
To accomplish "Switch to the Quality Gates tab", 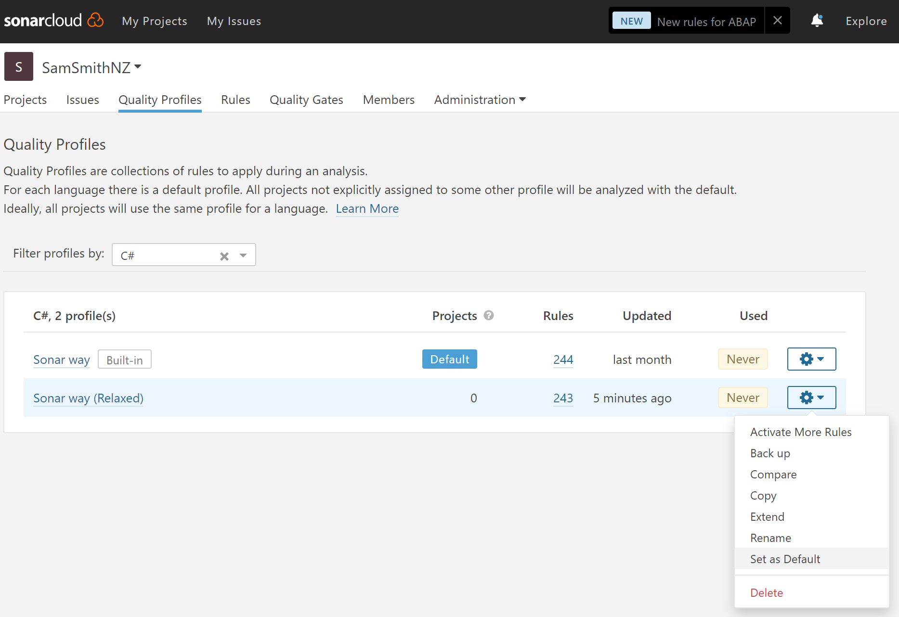I will (x=306, y=100).
